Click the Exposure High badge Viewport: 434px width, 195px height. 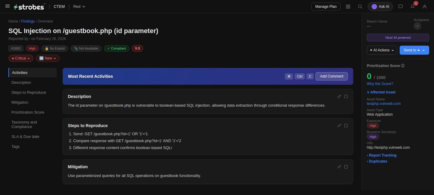[373, 126]
